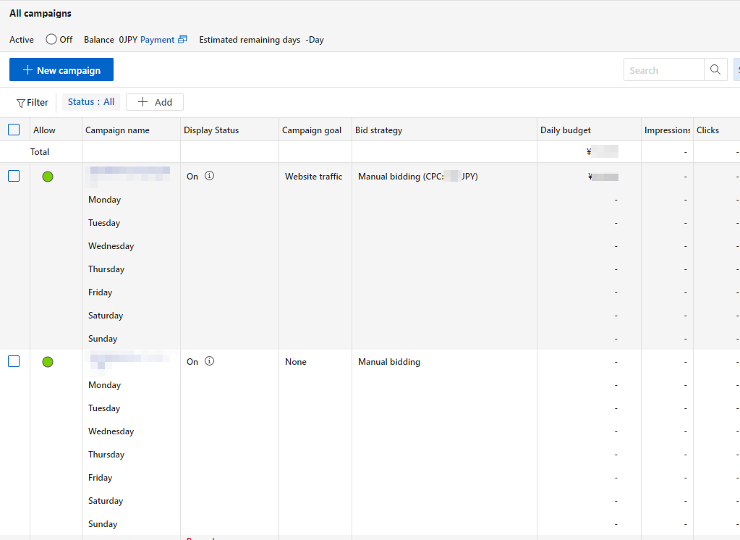Click green status dot of Website traffic campaign
This screenshot has width=740, height=540.
48,177
